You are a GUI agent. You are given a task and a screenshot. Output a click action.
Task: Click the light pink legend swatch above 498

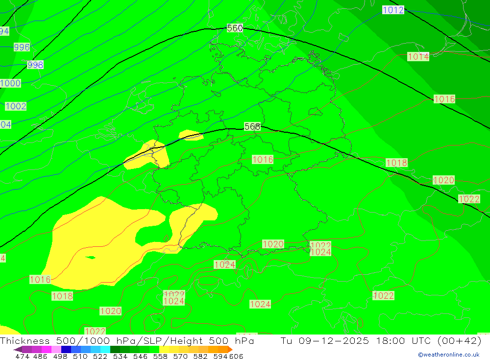click(x=55, y=349)
